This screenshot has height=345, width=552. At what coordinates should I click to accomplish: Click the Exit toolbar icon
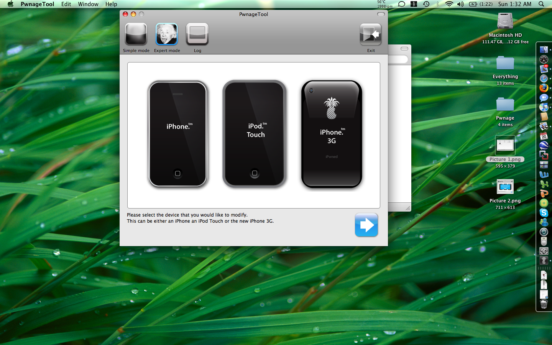click(x=371, y=34)
